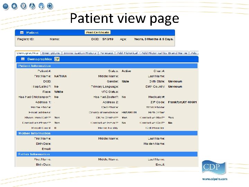Viewport: 249px width, 187px height.
Task: Click the Patient view page title
Action: pyautogui.click(x=124, y=19)
